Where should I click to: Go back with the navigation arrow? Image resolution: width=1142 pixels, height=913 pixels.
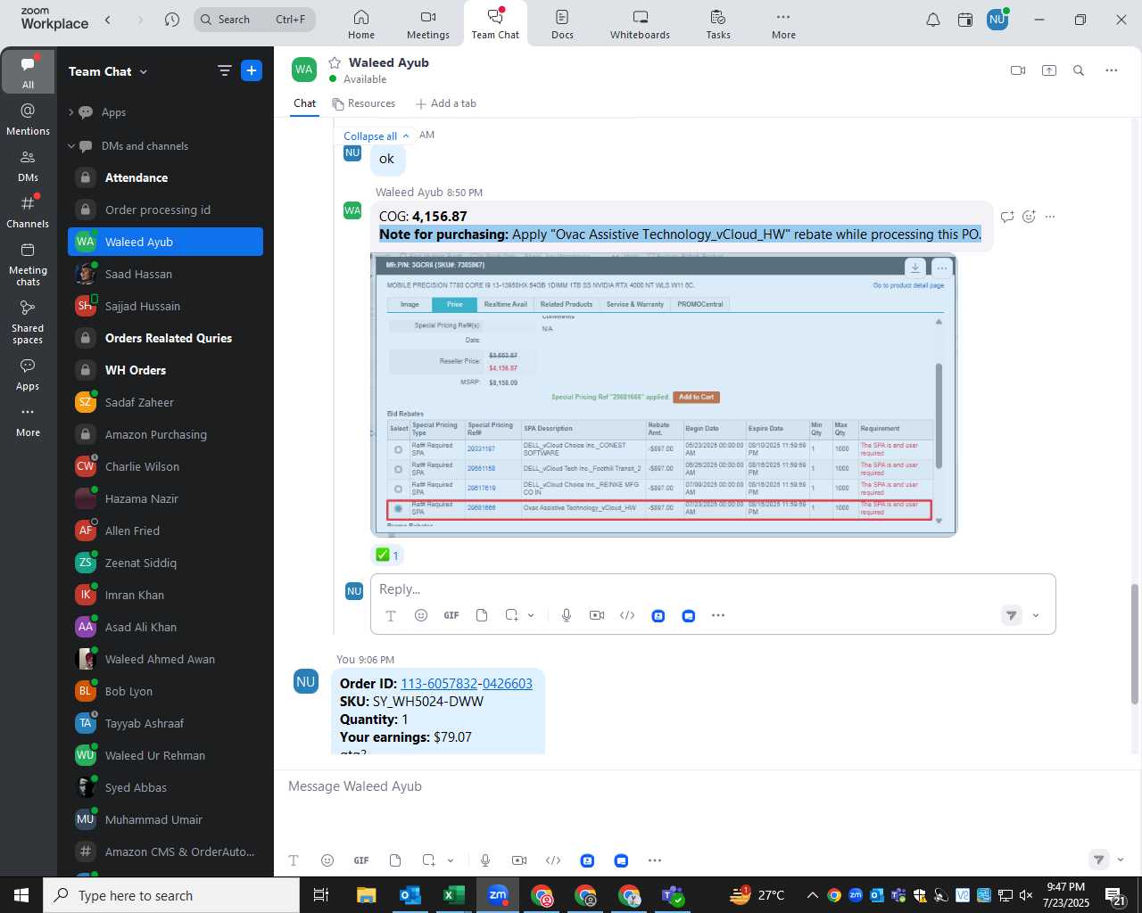(x=108, y=19)
